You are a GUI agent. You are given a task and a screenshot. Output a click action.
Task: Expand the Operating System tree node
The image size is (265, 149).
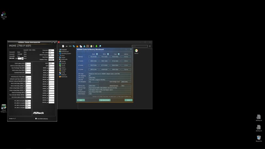[58, 54]
